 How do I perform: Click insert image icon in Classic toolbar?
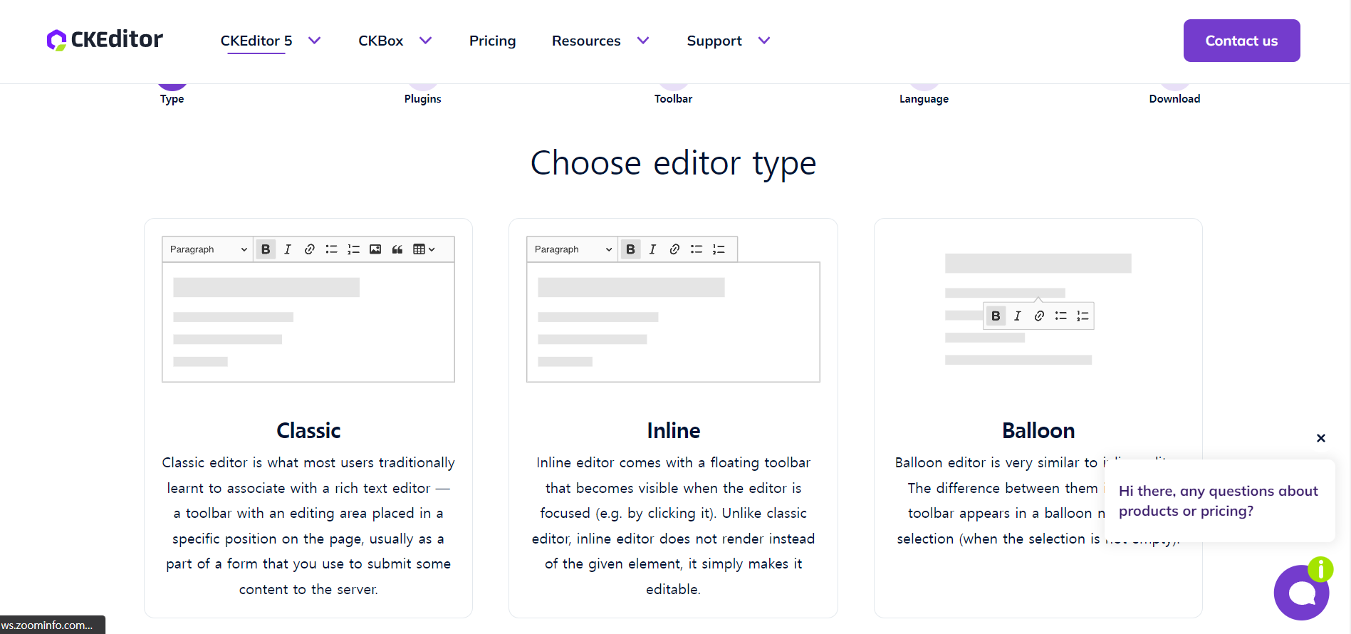[375, 249]
